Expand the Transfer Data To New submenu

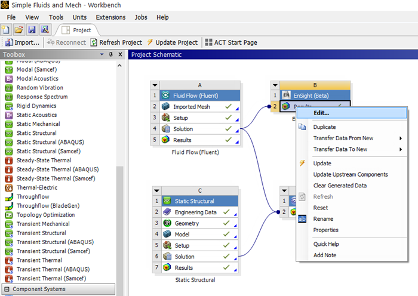pyautogui.click(x=401, y=149)
